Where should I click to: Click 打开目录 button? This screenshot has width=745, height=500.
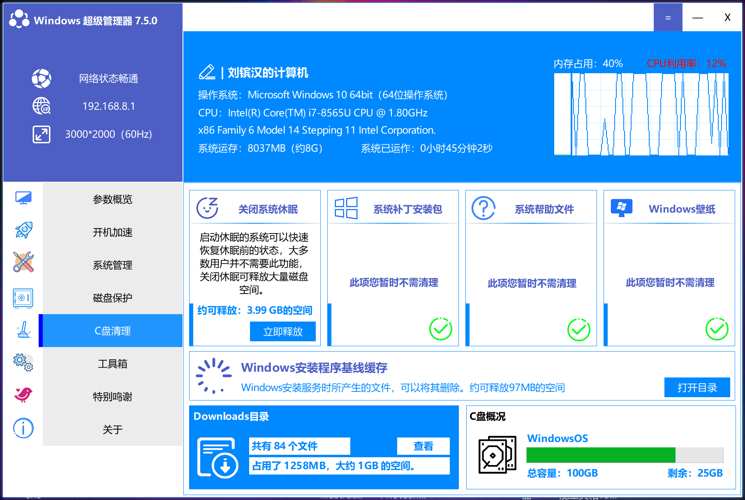pyautogui.click(x=697, y=387)
